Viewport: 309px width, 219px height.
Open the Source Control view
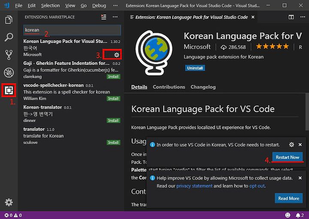pyautogui.click(x=9, y=55)
